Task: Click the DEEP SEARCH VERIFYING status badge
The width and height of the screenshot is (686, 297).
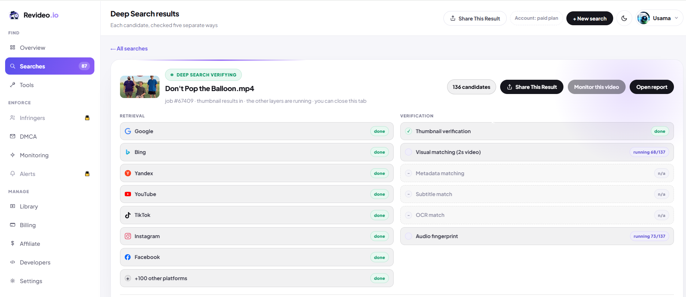Action: pyautogui.click(x=203, y=75)
